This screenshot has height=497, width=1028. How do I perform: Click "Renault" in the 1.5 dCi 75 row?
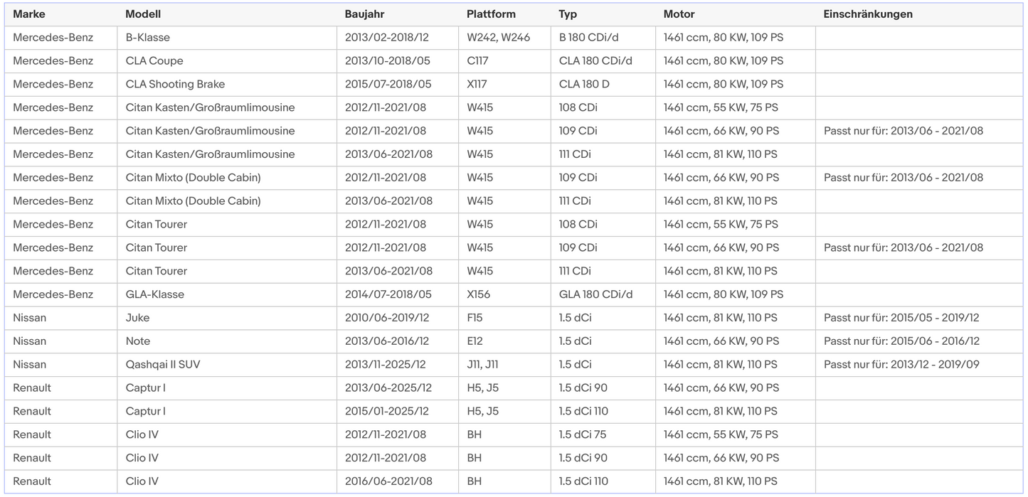point(32,434)
